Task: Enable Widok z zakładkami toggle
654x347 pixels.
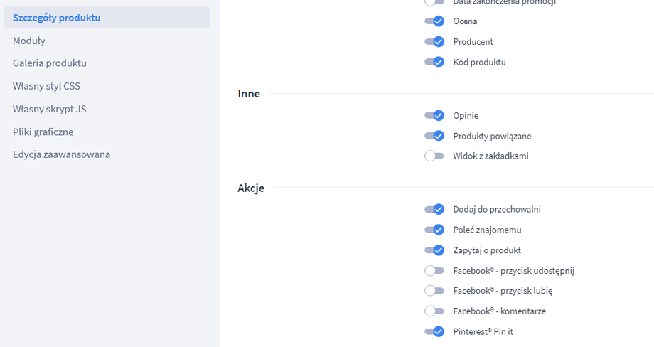Action: [x=434, y=156]
